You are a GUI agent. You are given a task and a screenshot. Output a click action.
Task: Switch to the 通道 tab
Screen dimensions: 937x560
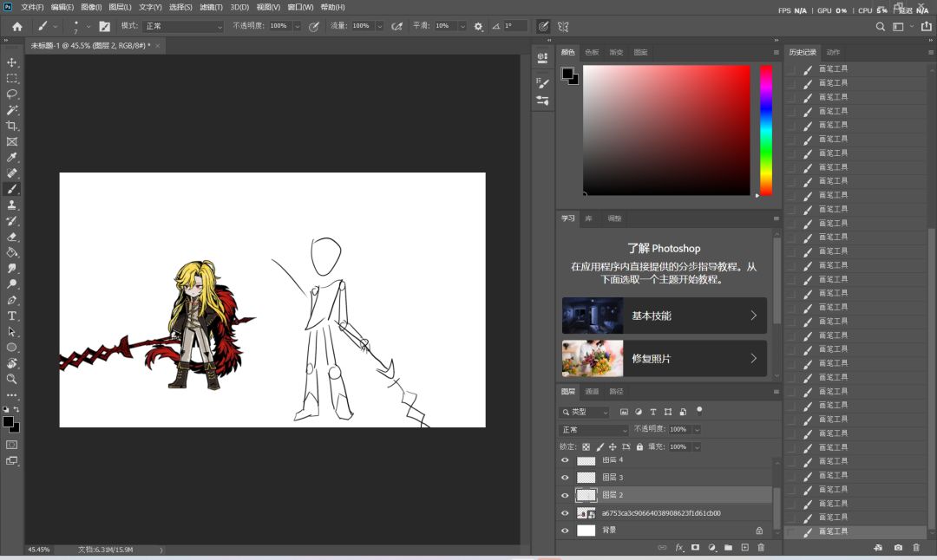592,392
